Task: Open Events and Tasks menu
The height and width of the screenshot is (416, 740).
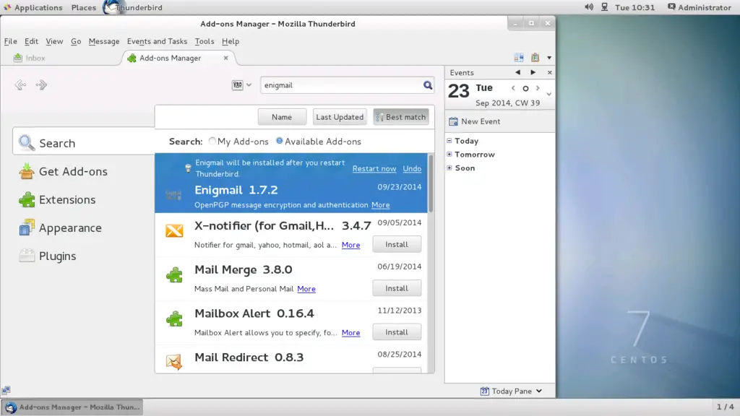Action: (157, 41)
